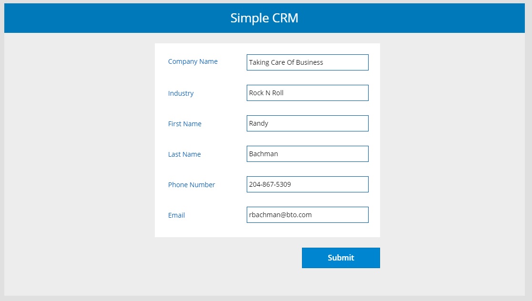Select the First Name input field

pos(307,123)
